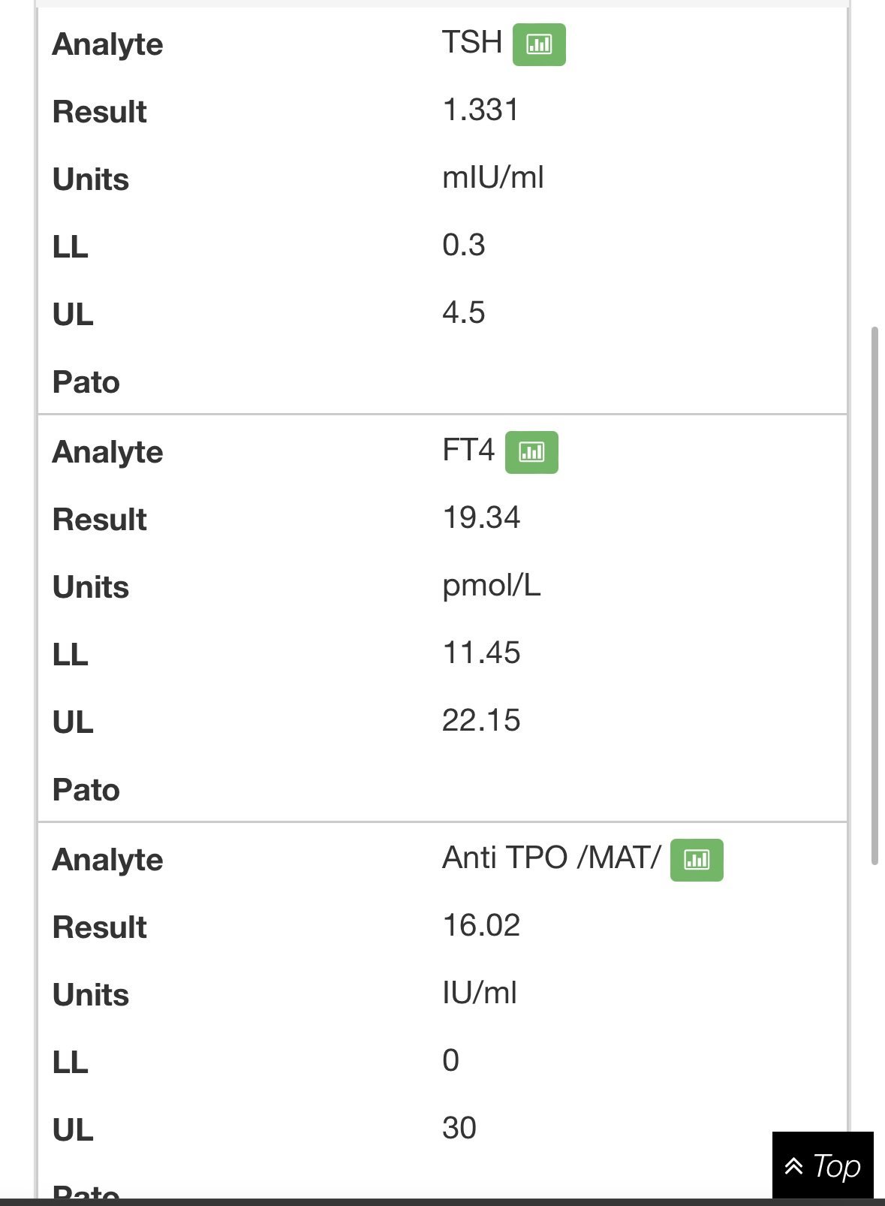The image size is (885, 1206).
Task: Select the FT4 upper limit 22.15
Action: coord(481,721)
